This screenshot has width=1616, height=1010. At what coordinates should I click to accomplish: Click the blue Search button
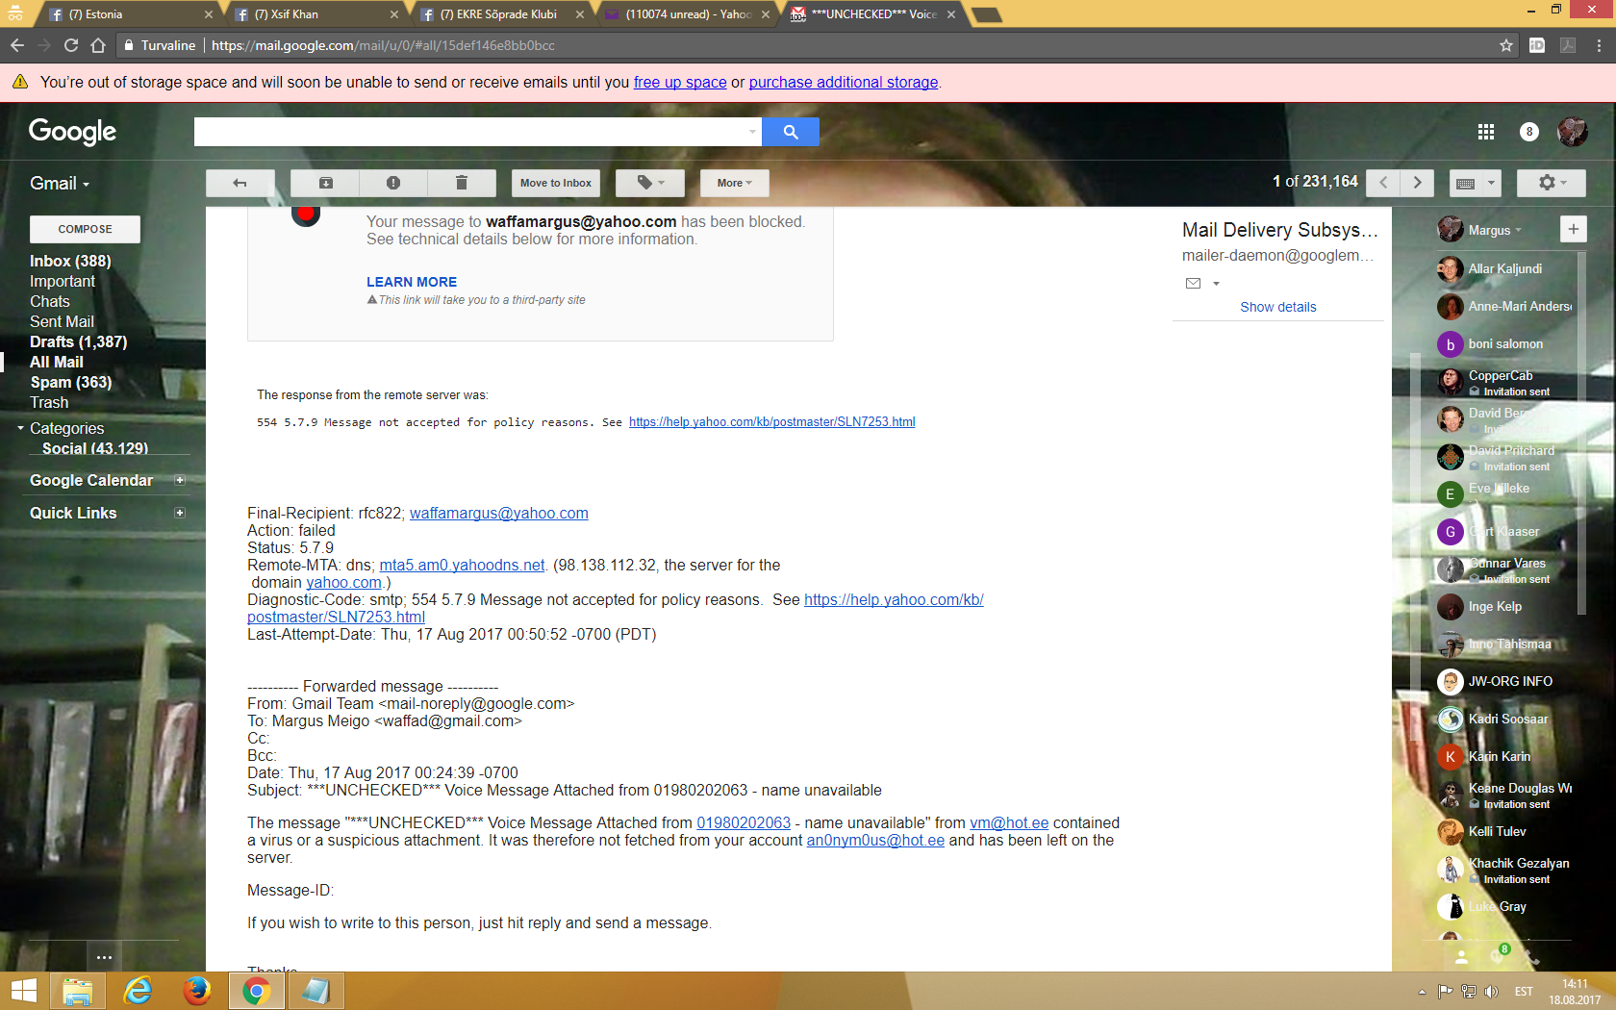pos(791,132)
